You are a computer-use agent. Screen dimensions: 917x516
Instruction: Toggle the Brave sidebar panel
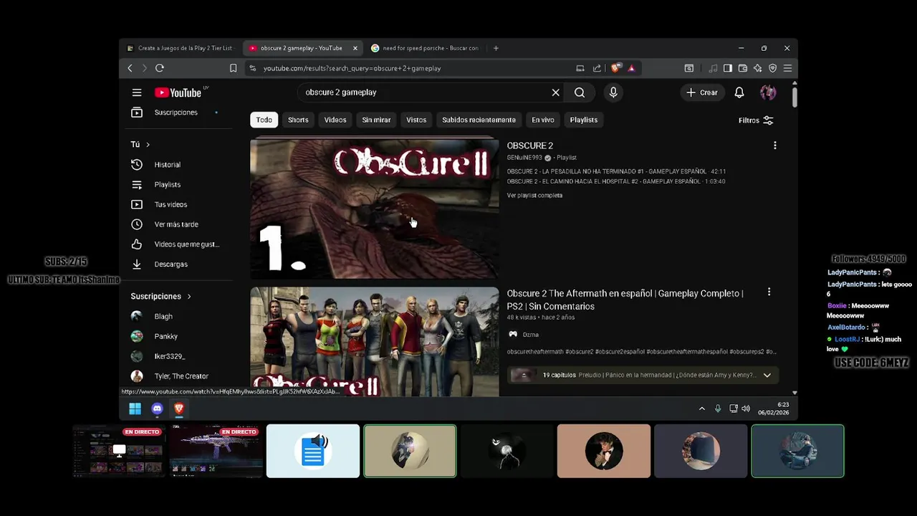click(x=728, y=68)
